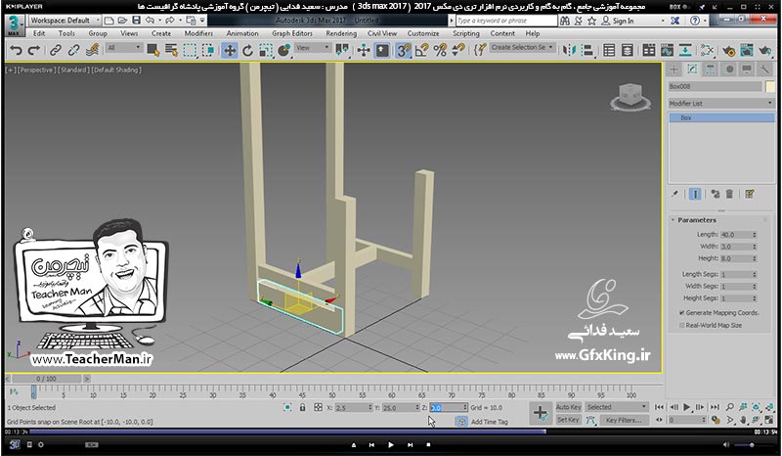This screenshot has height=456, width=782.
Task: Toggle the 3D Snaps button
Action: coord(403,50)
